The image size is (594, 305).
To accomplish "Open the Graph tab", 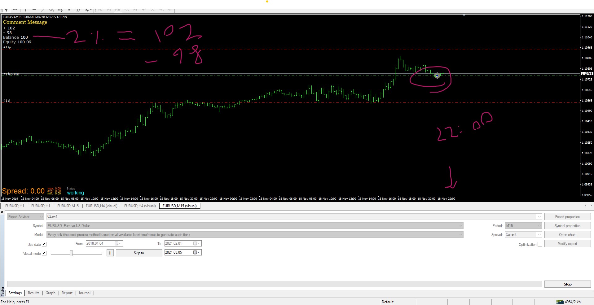I will point(51,293).
